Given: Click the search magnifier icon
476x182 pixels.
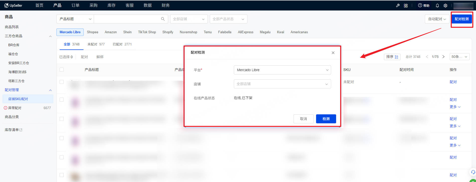Looking at the screenshot, I should tap(163, 19).
